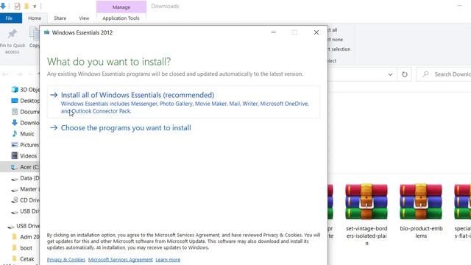Select the set-vintage-borders-isolated-plain archive file
This screenshot has width=471, height=265.
(x=366, y=214)
